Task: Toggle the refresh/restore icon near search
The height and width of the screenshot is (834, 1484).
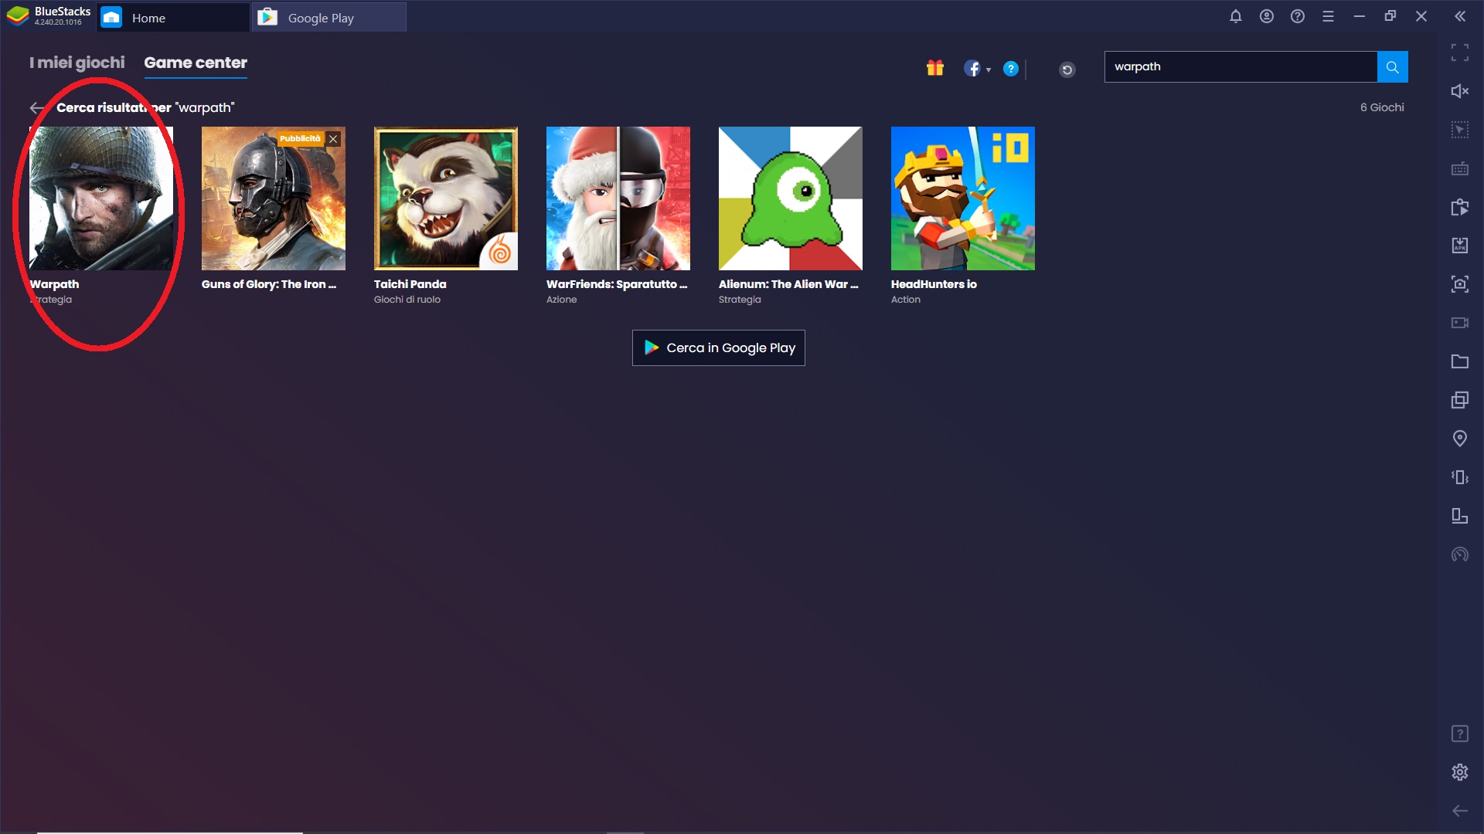Action: pos(1067,66)
